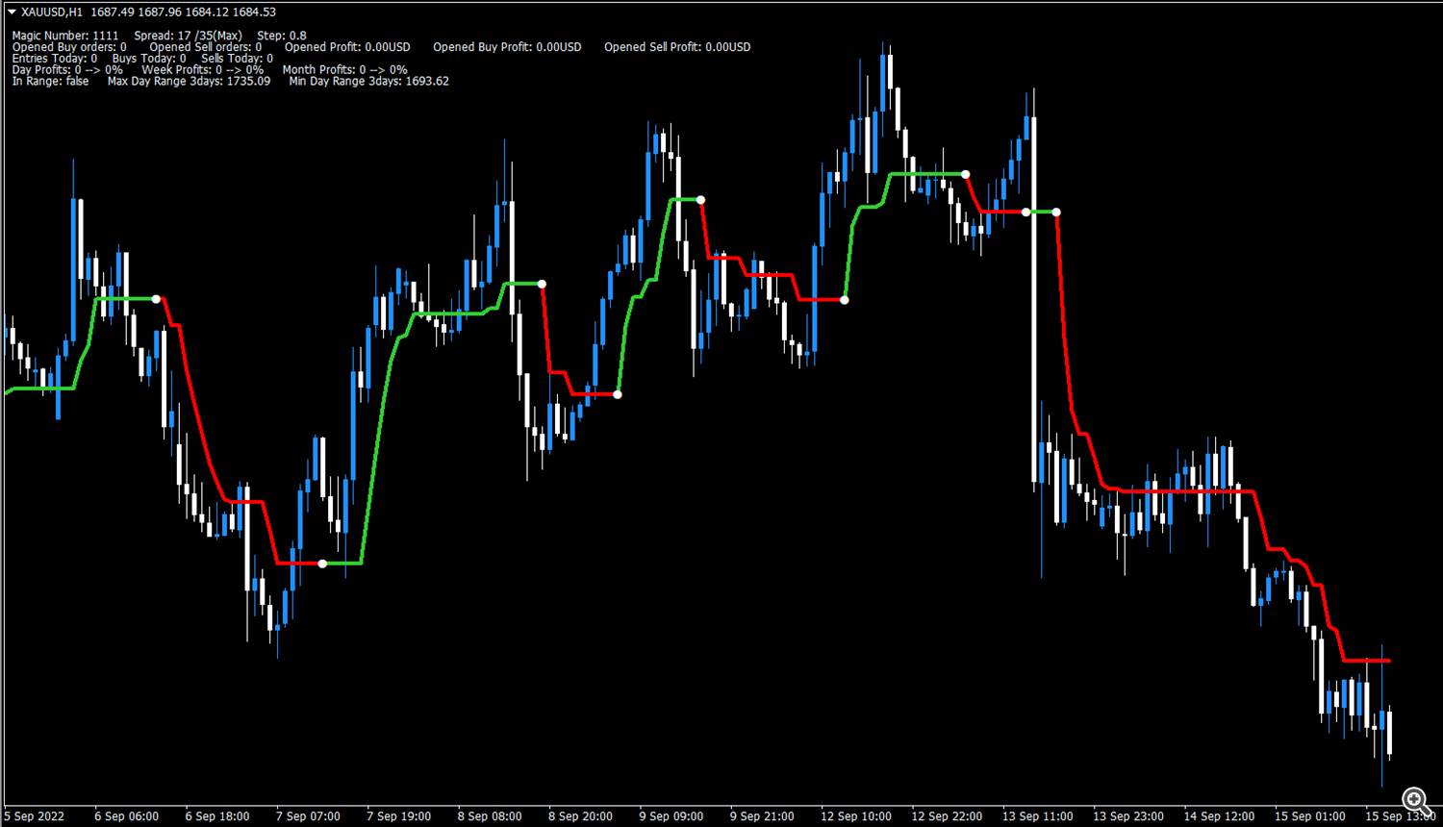Click the 8 Sep 20:00 time axis label
Viewport: 1443px width, 827px height.
(580, 816)
